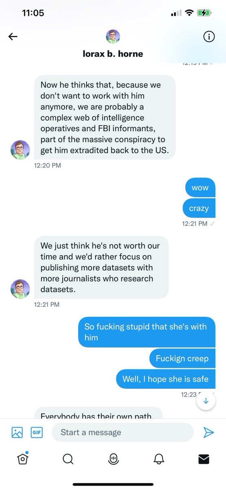Open the GIF picker icon
This screenshot has height=490, width=226.
[x=37, y=432]
